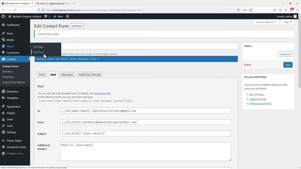This screenshot has width=301, height=169.
Task: Click the Delete link in Status box
Action: pos(248,65)
